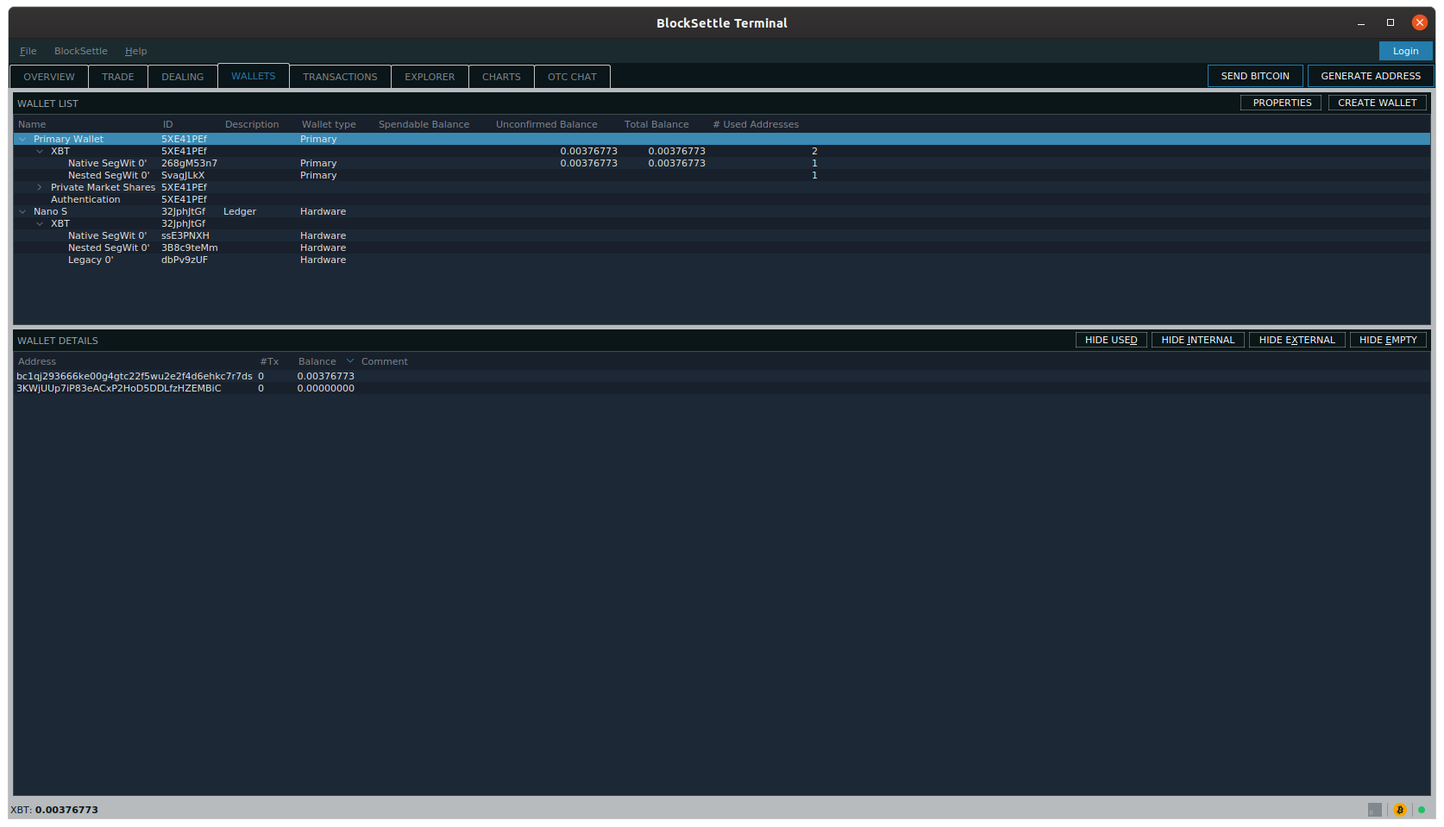Select the Authentication wallet row
Image resolution: width=1444 pixels, height=827 pixels.
[721, 199]
